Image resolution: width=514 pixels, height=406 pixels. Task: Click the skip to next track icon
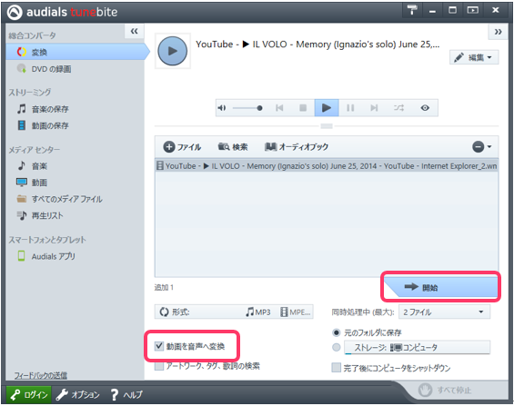[x=374, y=108]
